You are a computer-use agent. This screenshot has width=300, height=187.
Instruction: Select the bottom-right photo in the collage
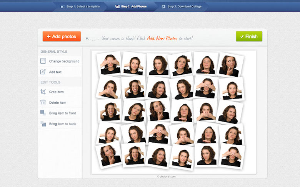pos(232,155)
